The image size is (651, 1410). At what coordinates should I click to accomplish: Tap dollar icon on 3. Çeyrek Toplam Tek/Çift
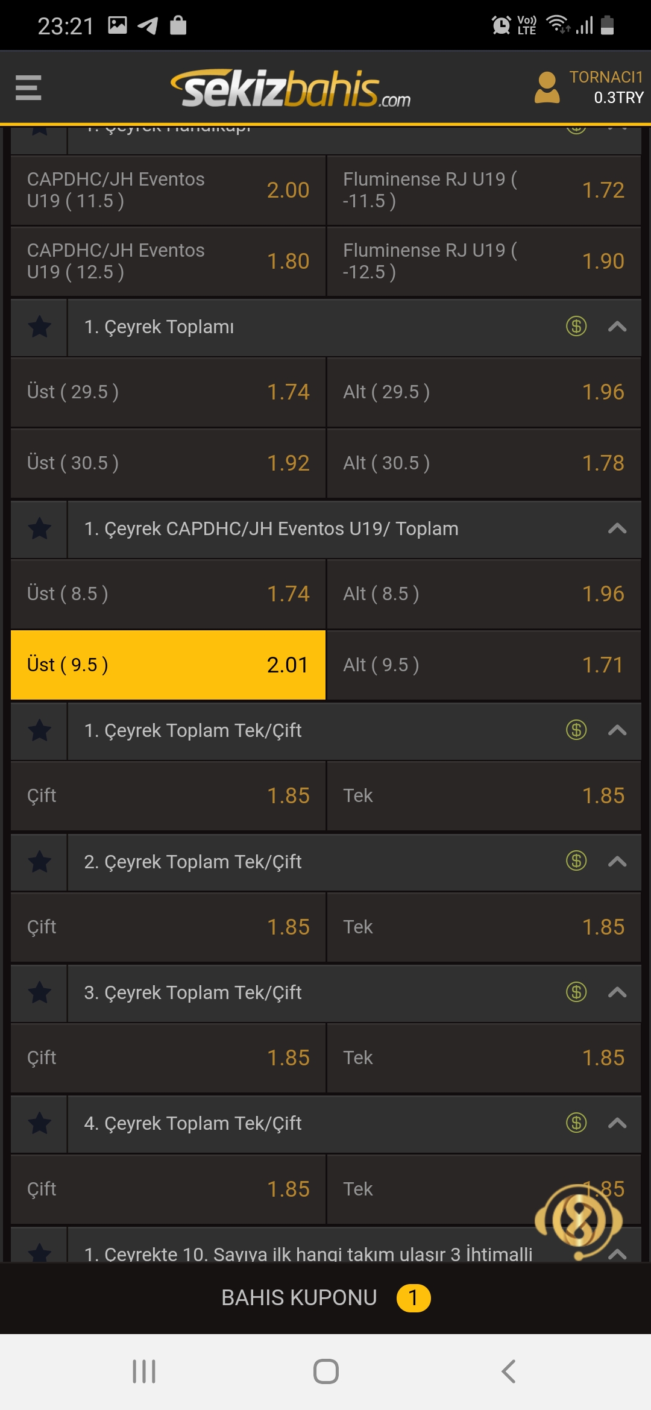576,992
